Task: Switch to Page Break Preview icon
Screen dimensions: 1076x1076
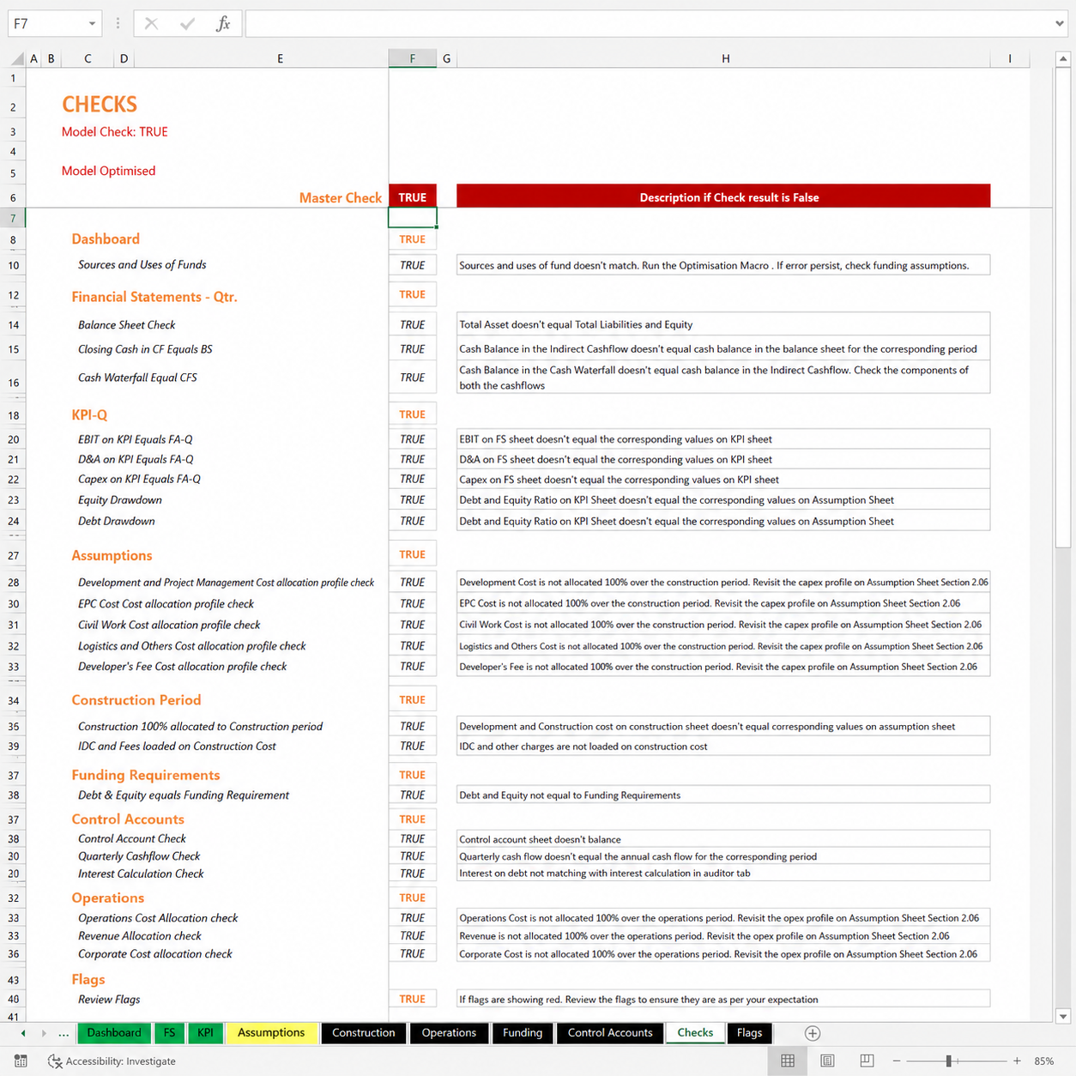Action: (x=867, y=1061)
